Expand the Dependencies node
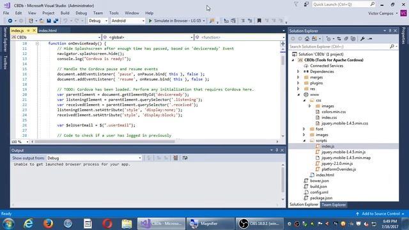This screenshot has height=230, width=409. (298, 72)
